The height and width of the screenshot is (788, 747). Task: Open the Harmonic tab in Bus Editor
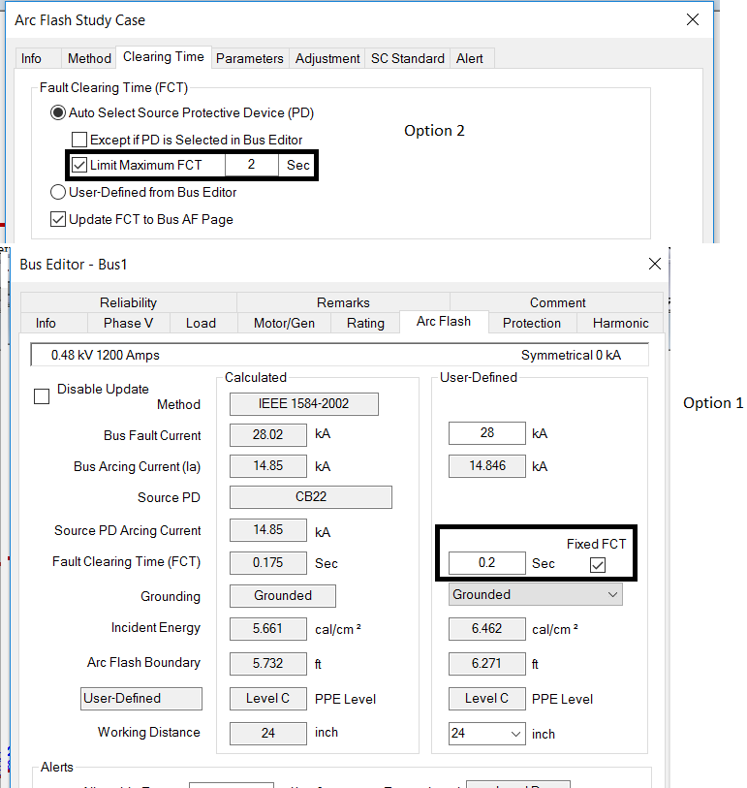tap(620, 323)
